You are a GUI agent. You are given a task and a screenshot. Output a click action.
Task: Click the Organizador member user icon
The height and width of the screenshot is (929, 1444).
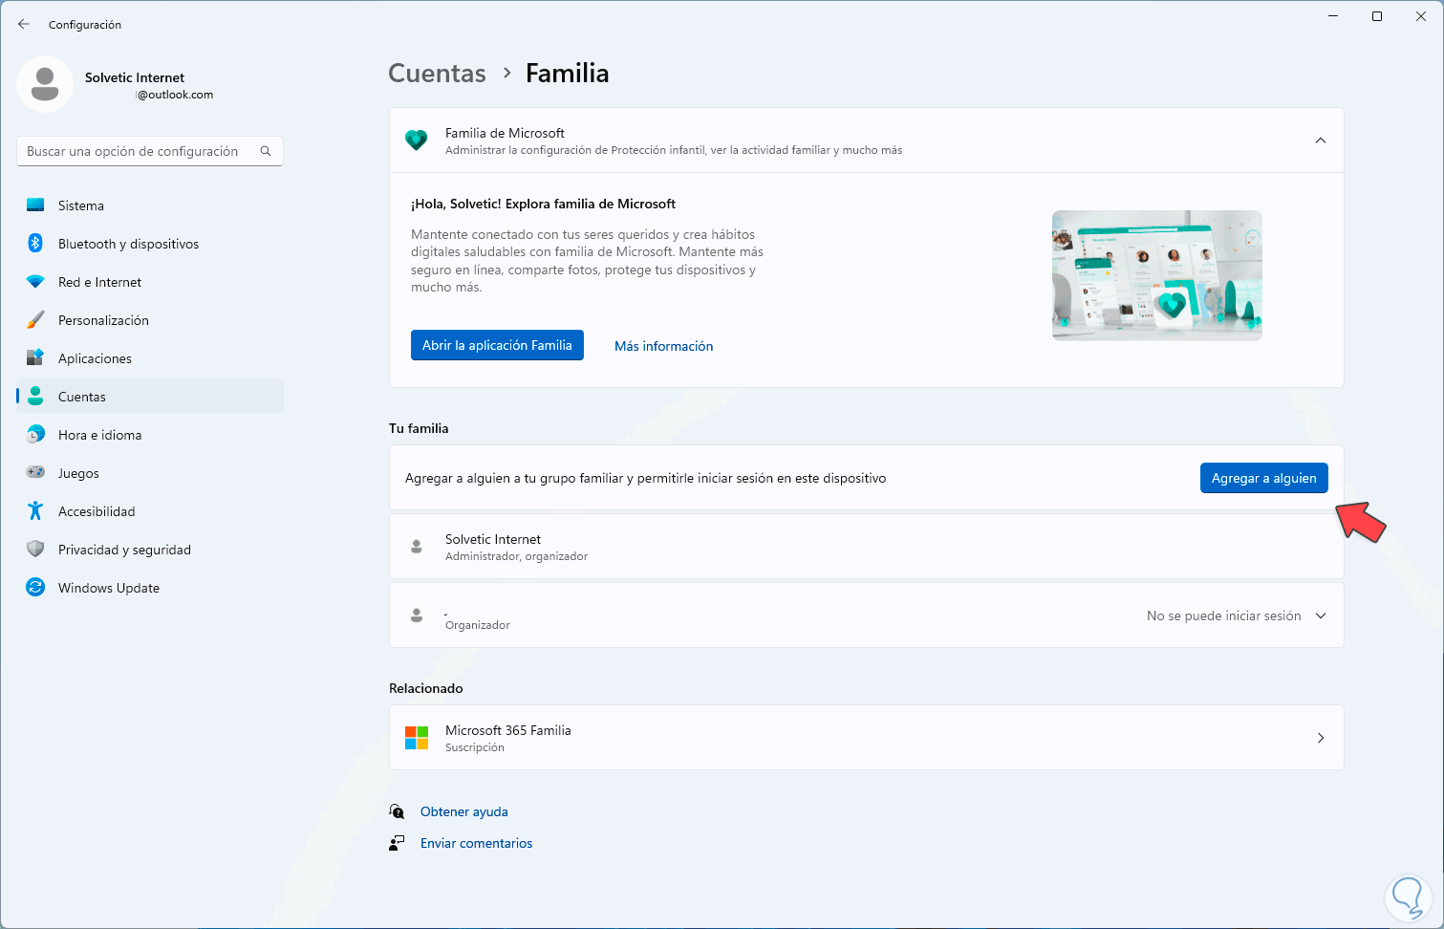pos(417,616)
